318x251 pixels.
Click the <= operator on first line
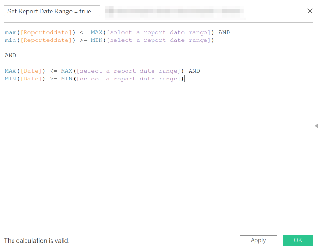(x=83, y=33)
